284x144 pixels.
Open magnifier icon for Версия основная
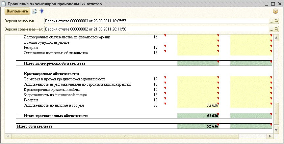click(x=276, y=21)
